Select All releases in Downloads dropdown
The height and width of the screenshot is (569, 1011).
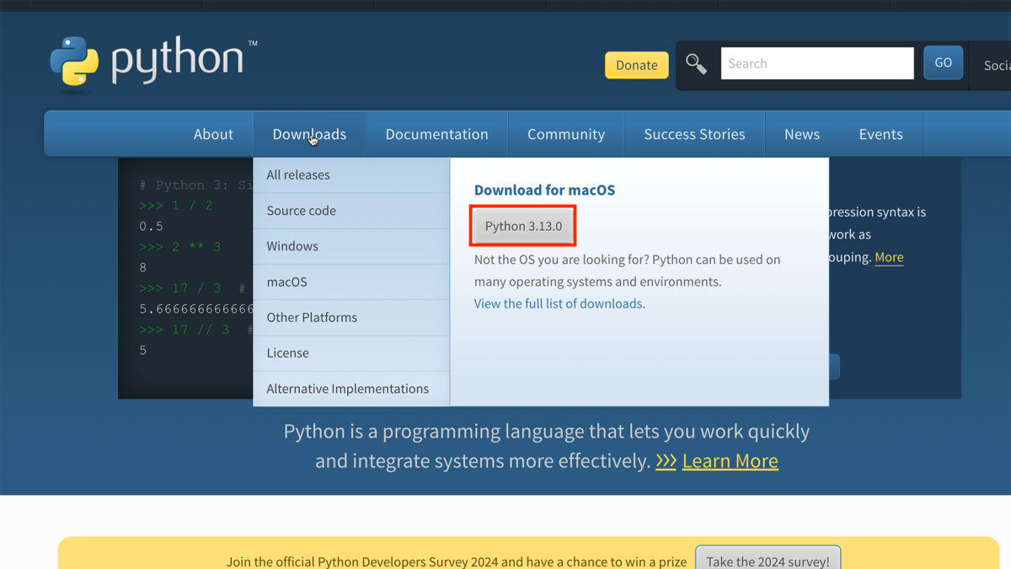pos(351,175)
